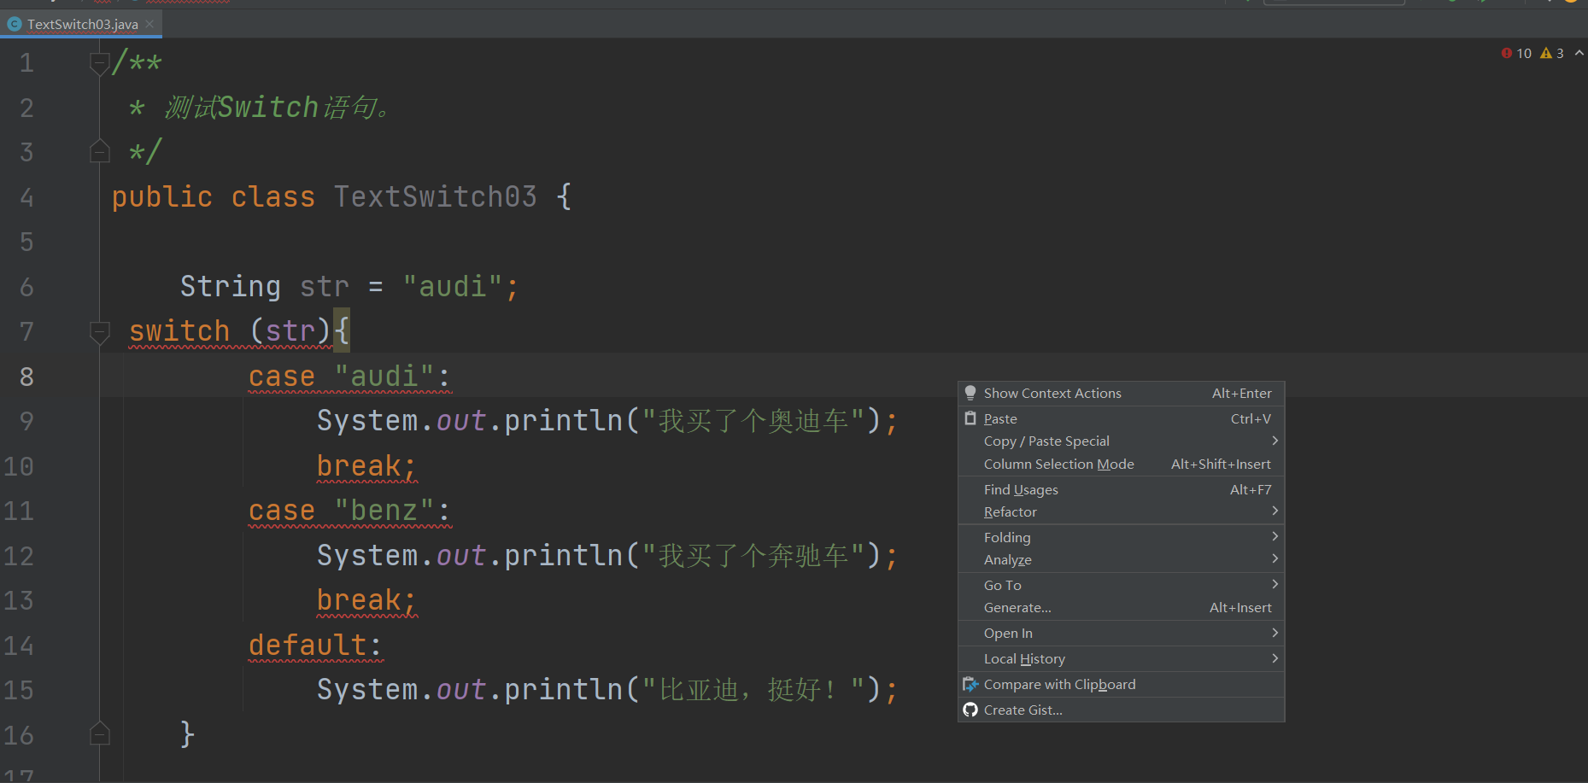Choose Compare with Clipboard
Screen dimensions: 1588x783
coord(1121,685)
